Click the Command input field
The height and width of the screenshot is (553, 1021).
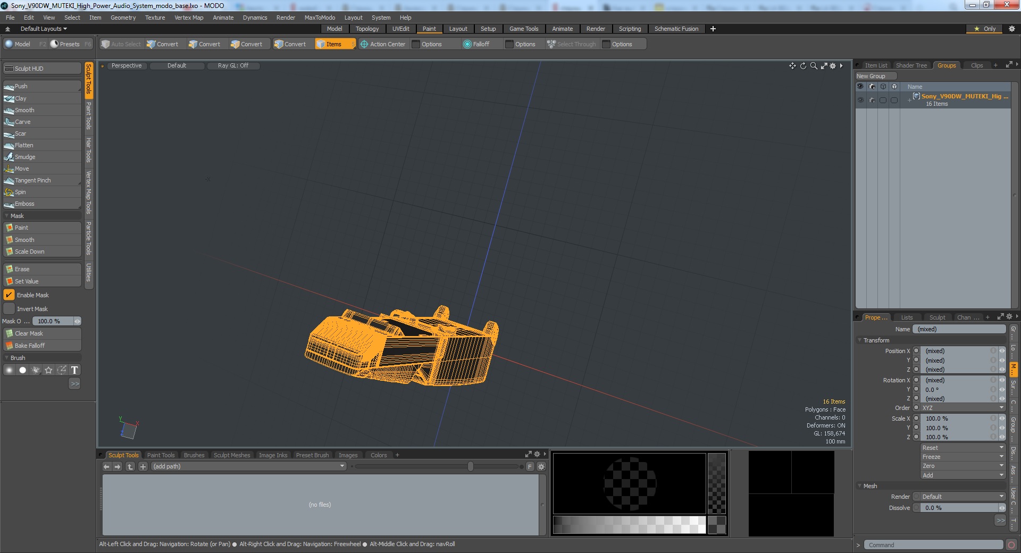(933, 545)
